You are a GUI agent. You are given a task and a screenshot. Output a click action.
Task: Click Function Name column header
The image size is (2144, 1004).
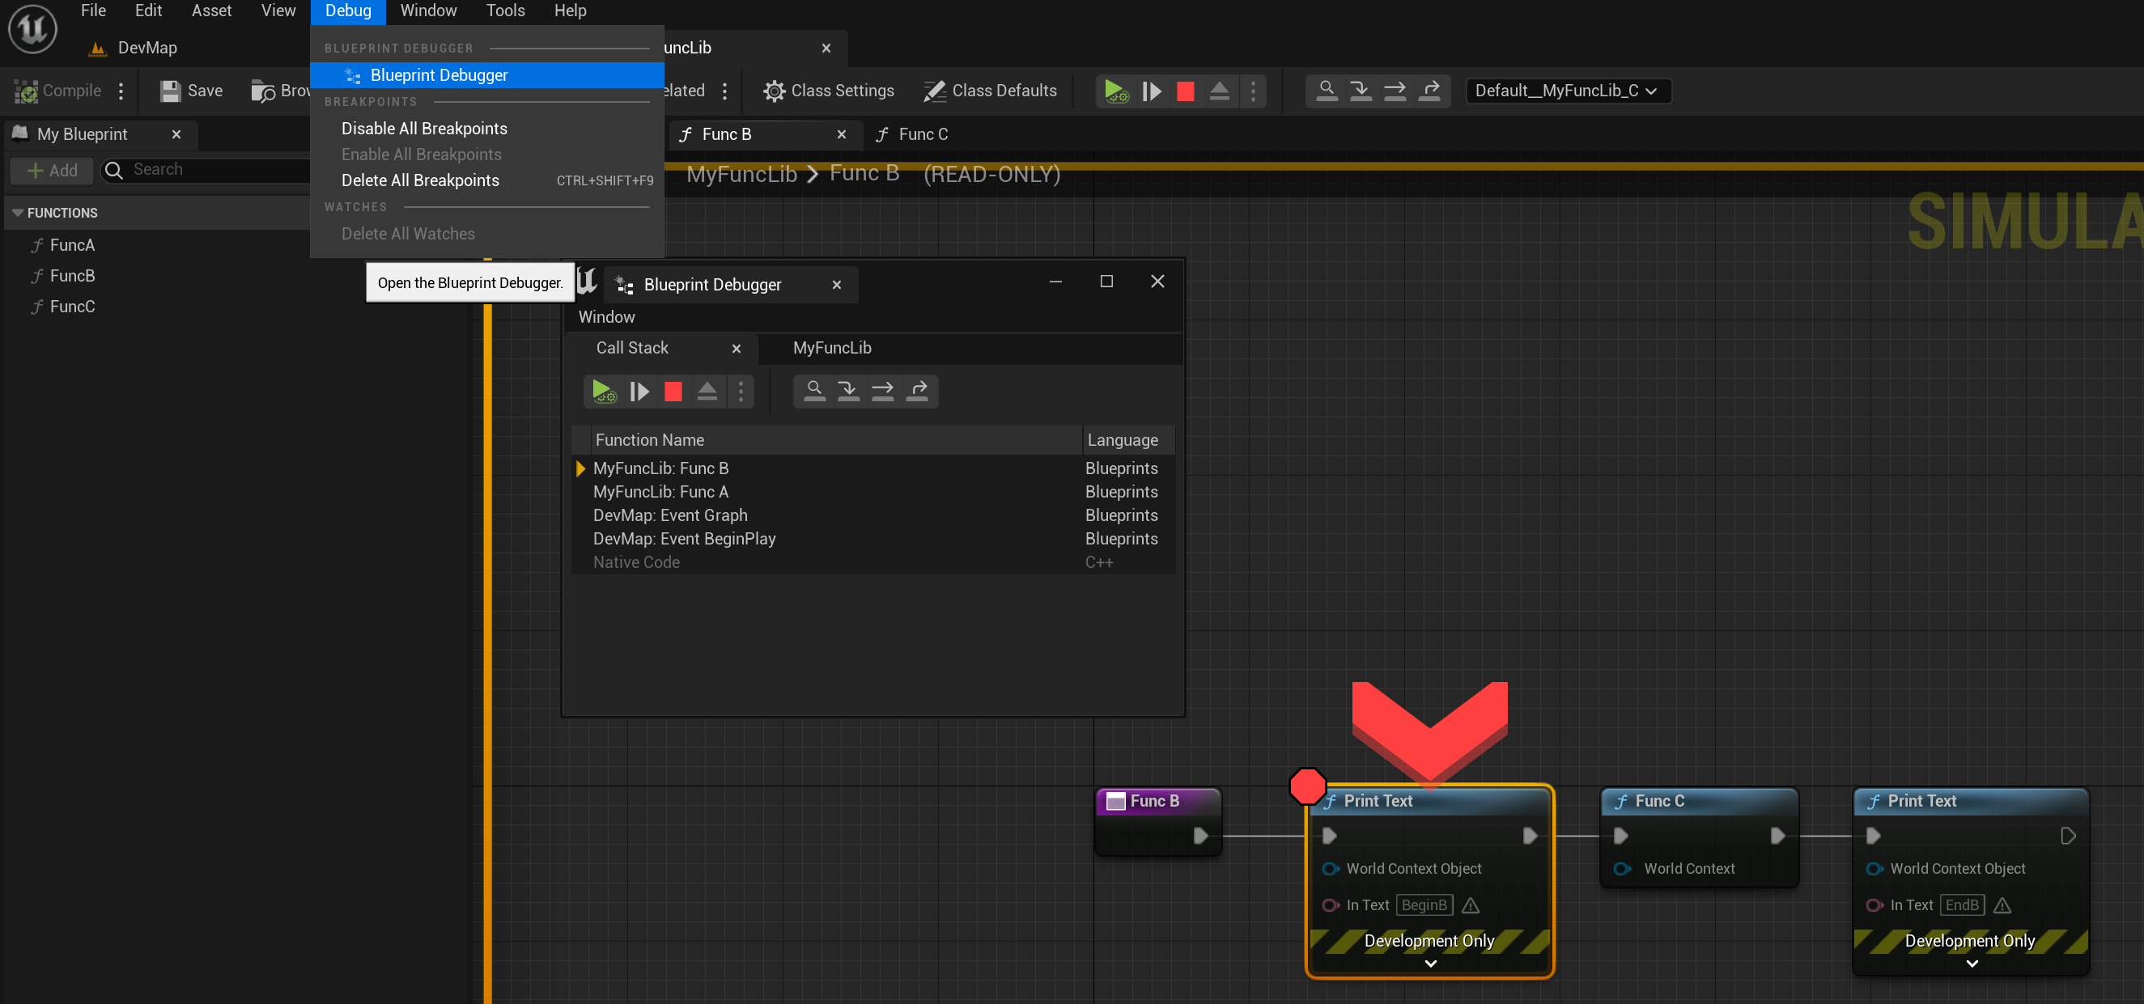pyautogui.click(x=834, y=440)
